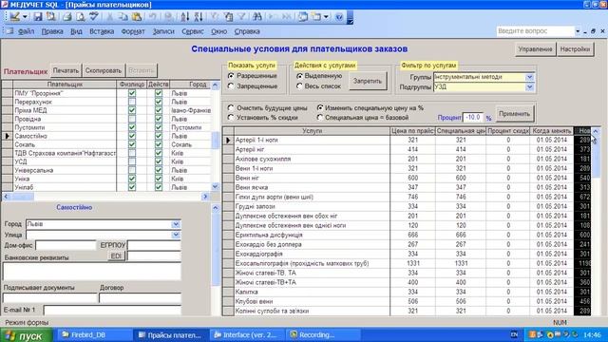608x342 pixels.
Task: Choose Специальная цена = базовой option
Action: tap(319, 117)
